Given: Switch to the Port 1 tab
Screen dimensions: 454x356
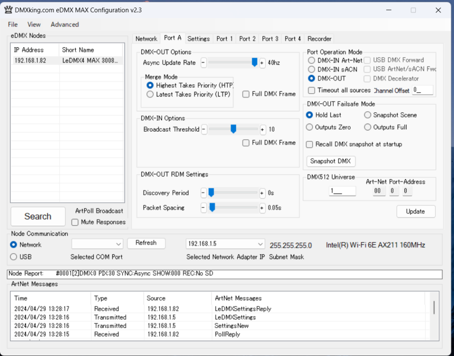Looking at the screenshot, I should click(224, 39).
